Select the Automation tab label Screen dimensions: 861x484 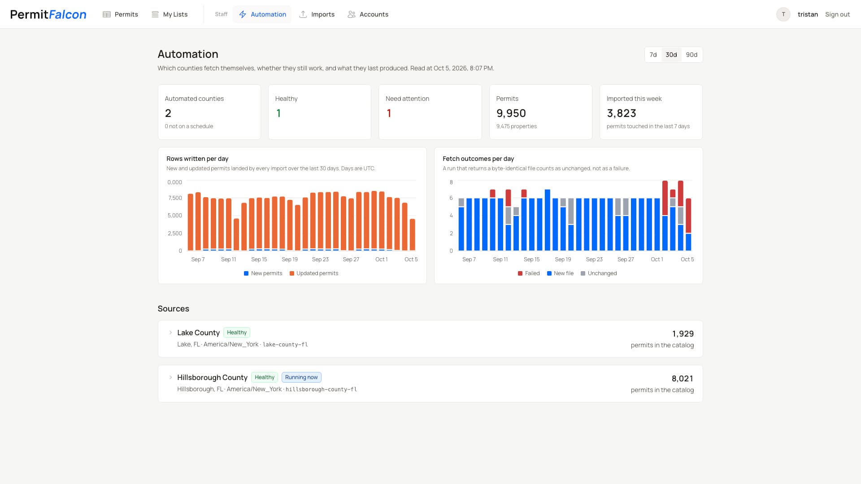tap(268, 14)
